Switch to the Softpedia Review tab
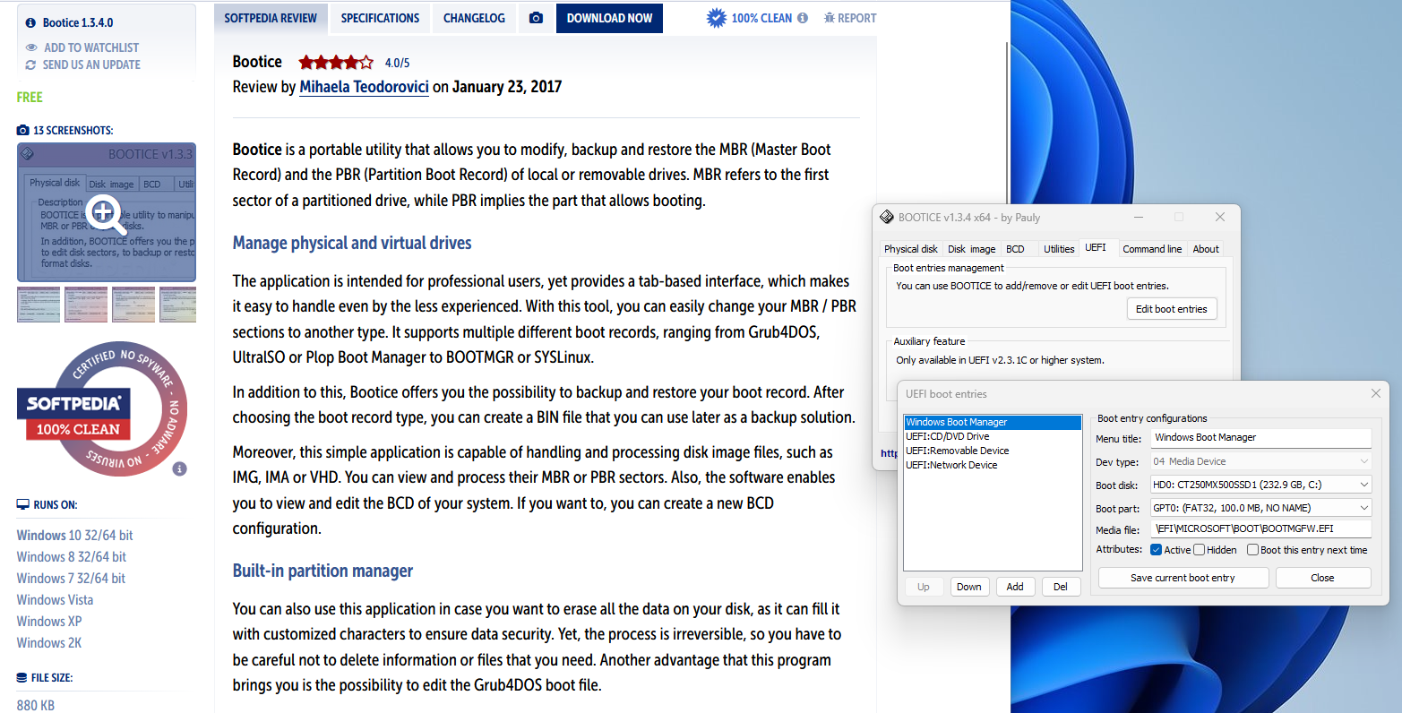 click(x=271, y=18)
